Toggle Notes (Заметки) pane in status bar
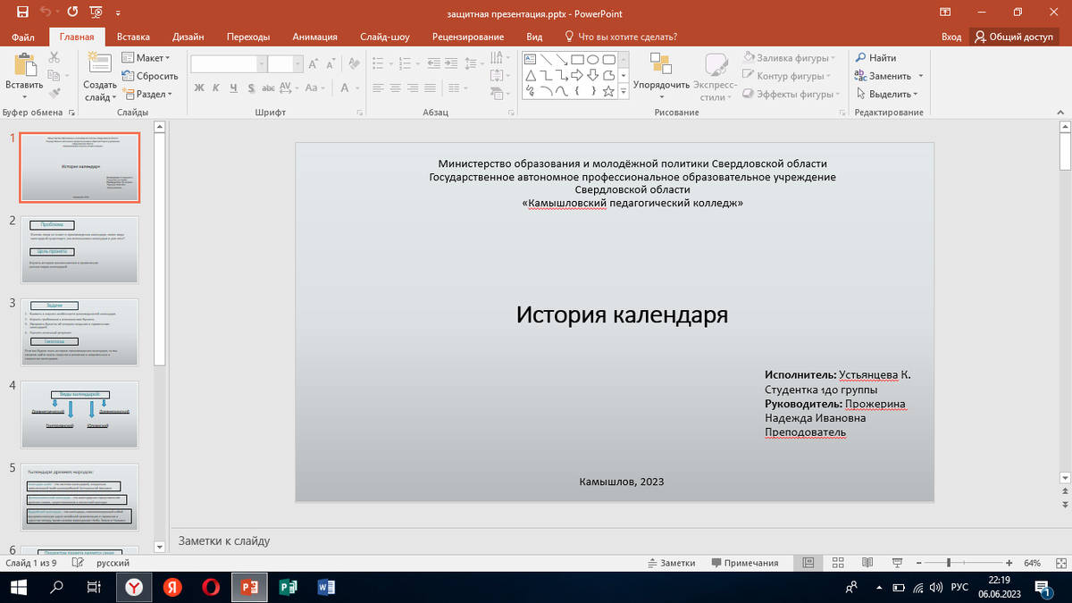1072x603 pixels. [x=672, y=563]
